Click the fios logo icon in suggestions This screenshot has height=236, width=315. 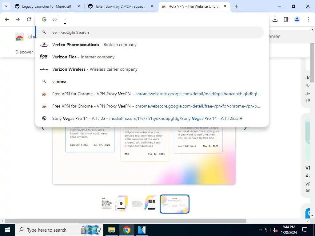tap(44, 57)
